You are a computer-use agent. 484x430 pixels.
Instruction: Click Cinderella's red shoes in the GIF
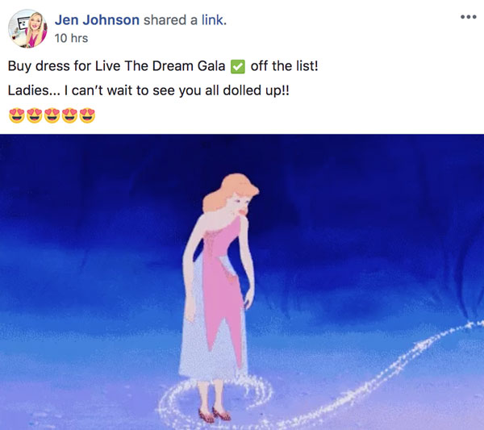coord(215,414)
